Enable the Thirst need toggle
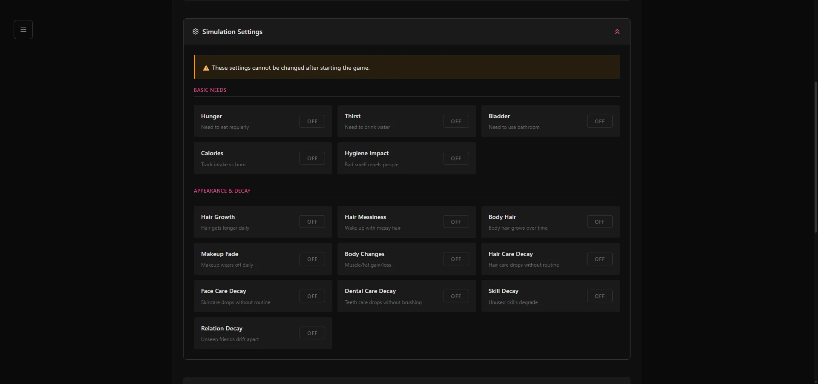 click(x=456, y=121)
